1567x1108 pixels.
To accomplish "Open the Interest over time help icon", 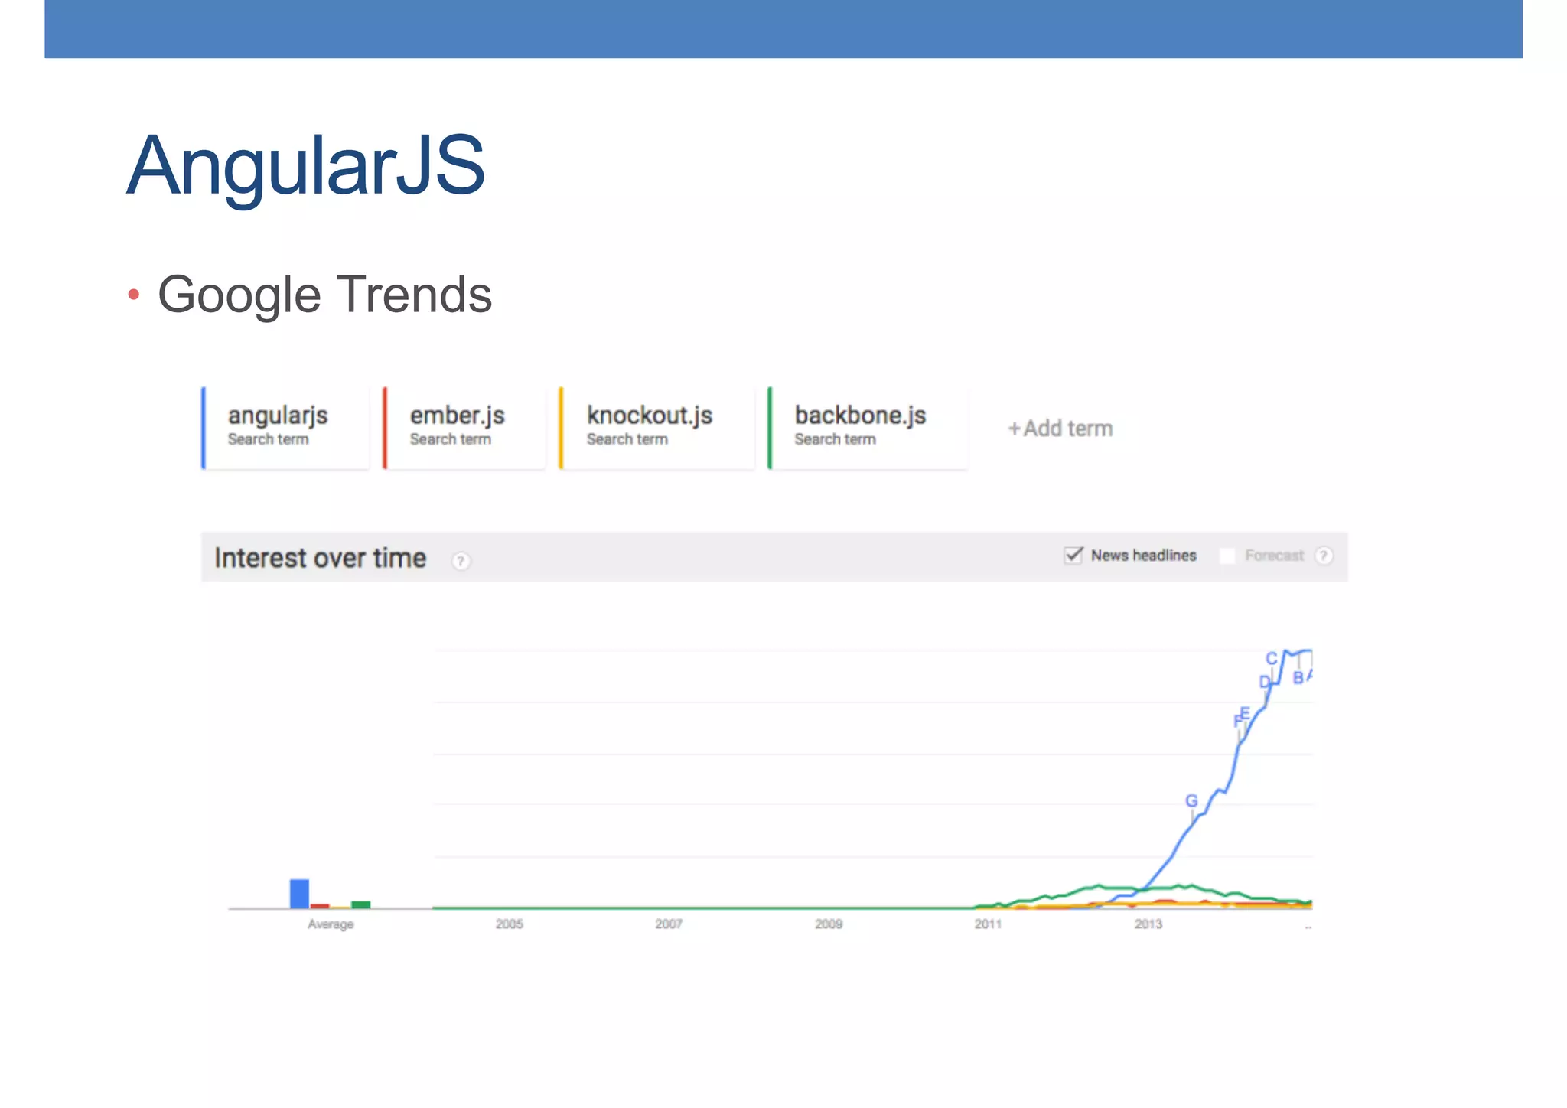I will click(x=461, y=561).
